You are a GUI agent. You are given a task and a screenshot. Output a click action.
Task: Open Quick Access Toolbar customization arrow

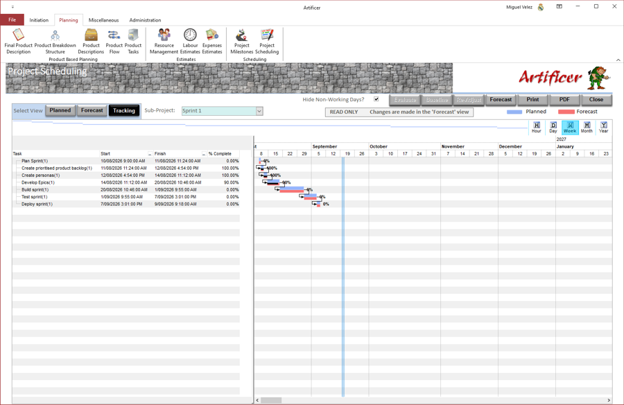pyautogui.click(x=12, y=7)
